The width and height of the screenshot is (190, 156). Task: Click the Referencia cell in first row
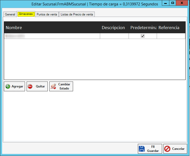pos(171,36)
